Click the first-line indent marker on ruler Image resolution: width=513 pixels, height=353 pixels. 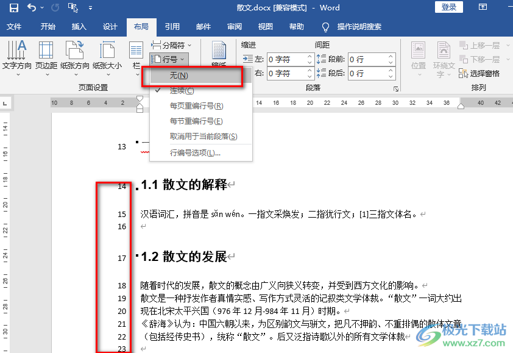pyautogui.click(x=140, y=99)
